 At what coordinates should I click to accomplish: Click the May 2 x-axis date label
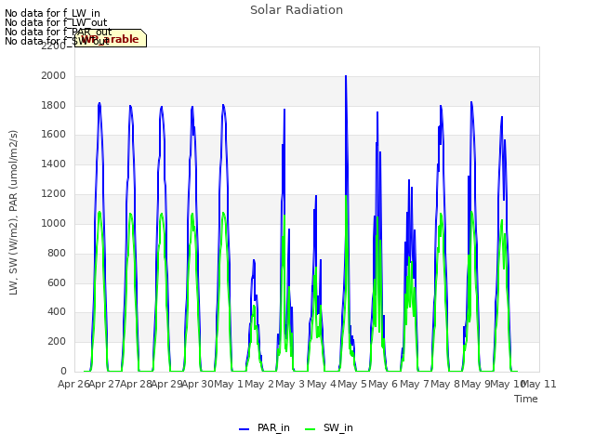259,384
